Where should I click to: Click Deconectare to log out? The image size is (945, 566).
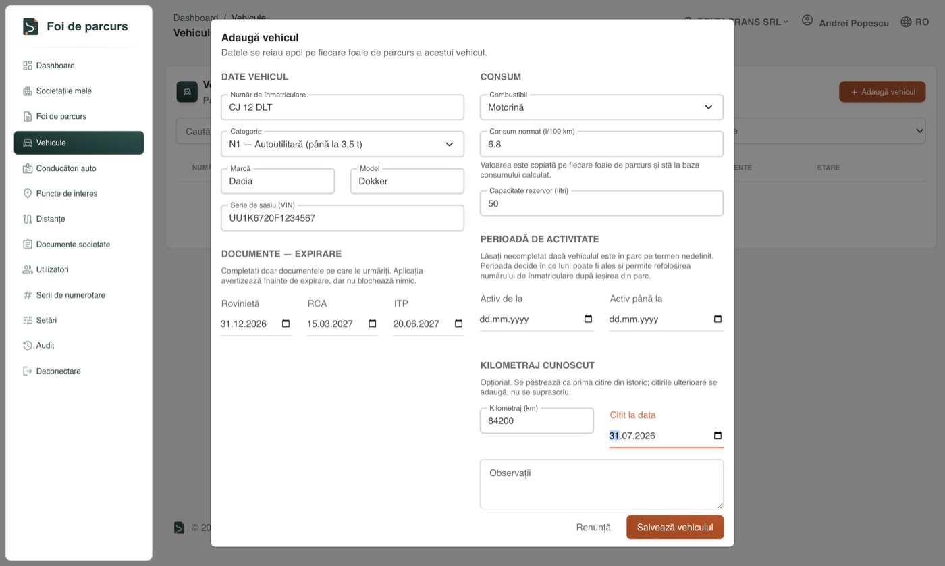coord(79,371)
